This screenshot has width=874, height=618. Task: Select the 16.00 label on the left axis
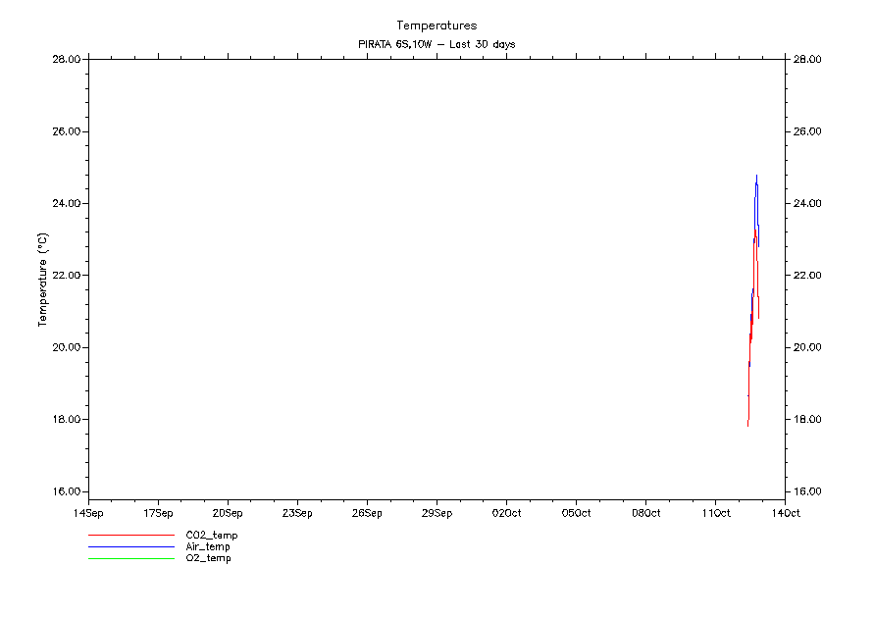pyautogui.click(x=65, y=491)
